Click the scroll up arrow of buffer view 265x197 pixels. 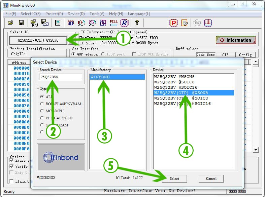pyautogui.click(x=256, y=62)
